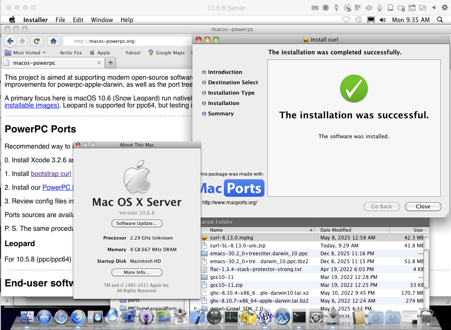
Task: Open the bootstrap curl link
Action: click(51, 174)
